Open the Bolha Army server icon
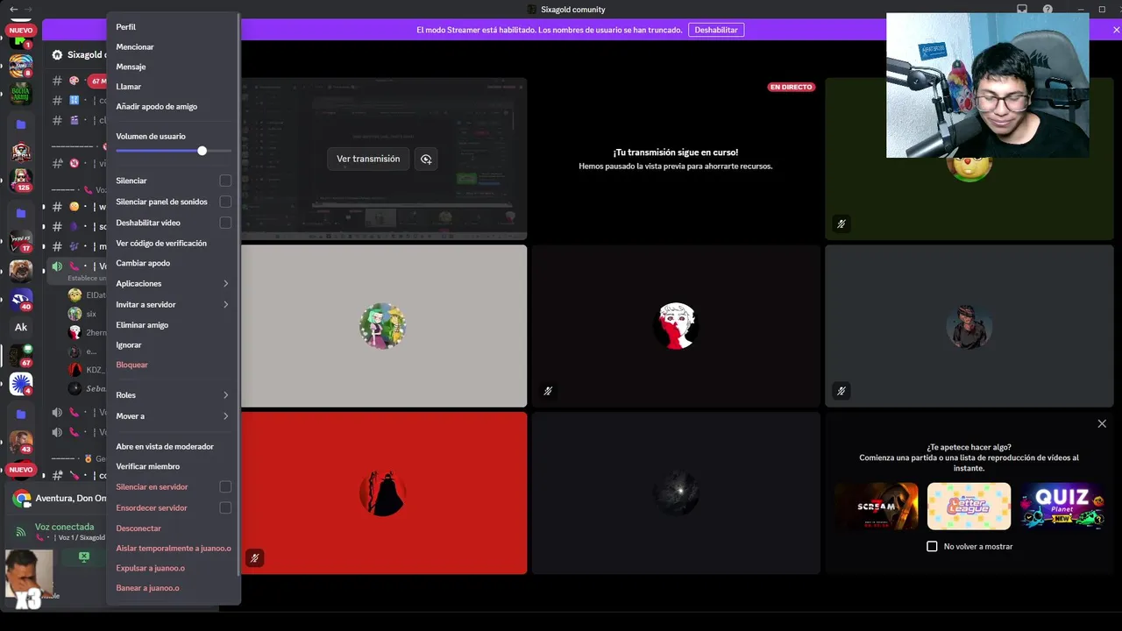The image size is (1122, 631). 21,94
